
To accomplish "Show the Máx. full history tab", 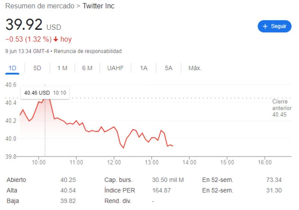I will 195,68.
